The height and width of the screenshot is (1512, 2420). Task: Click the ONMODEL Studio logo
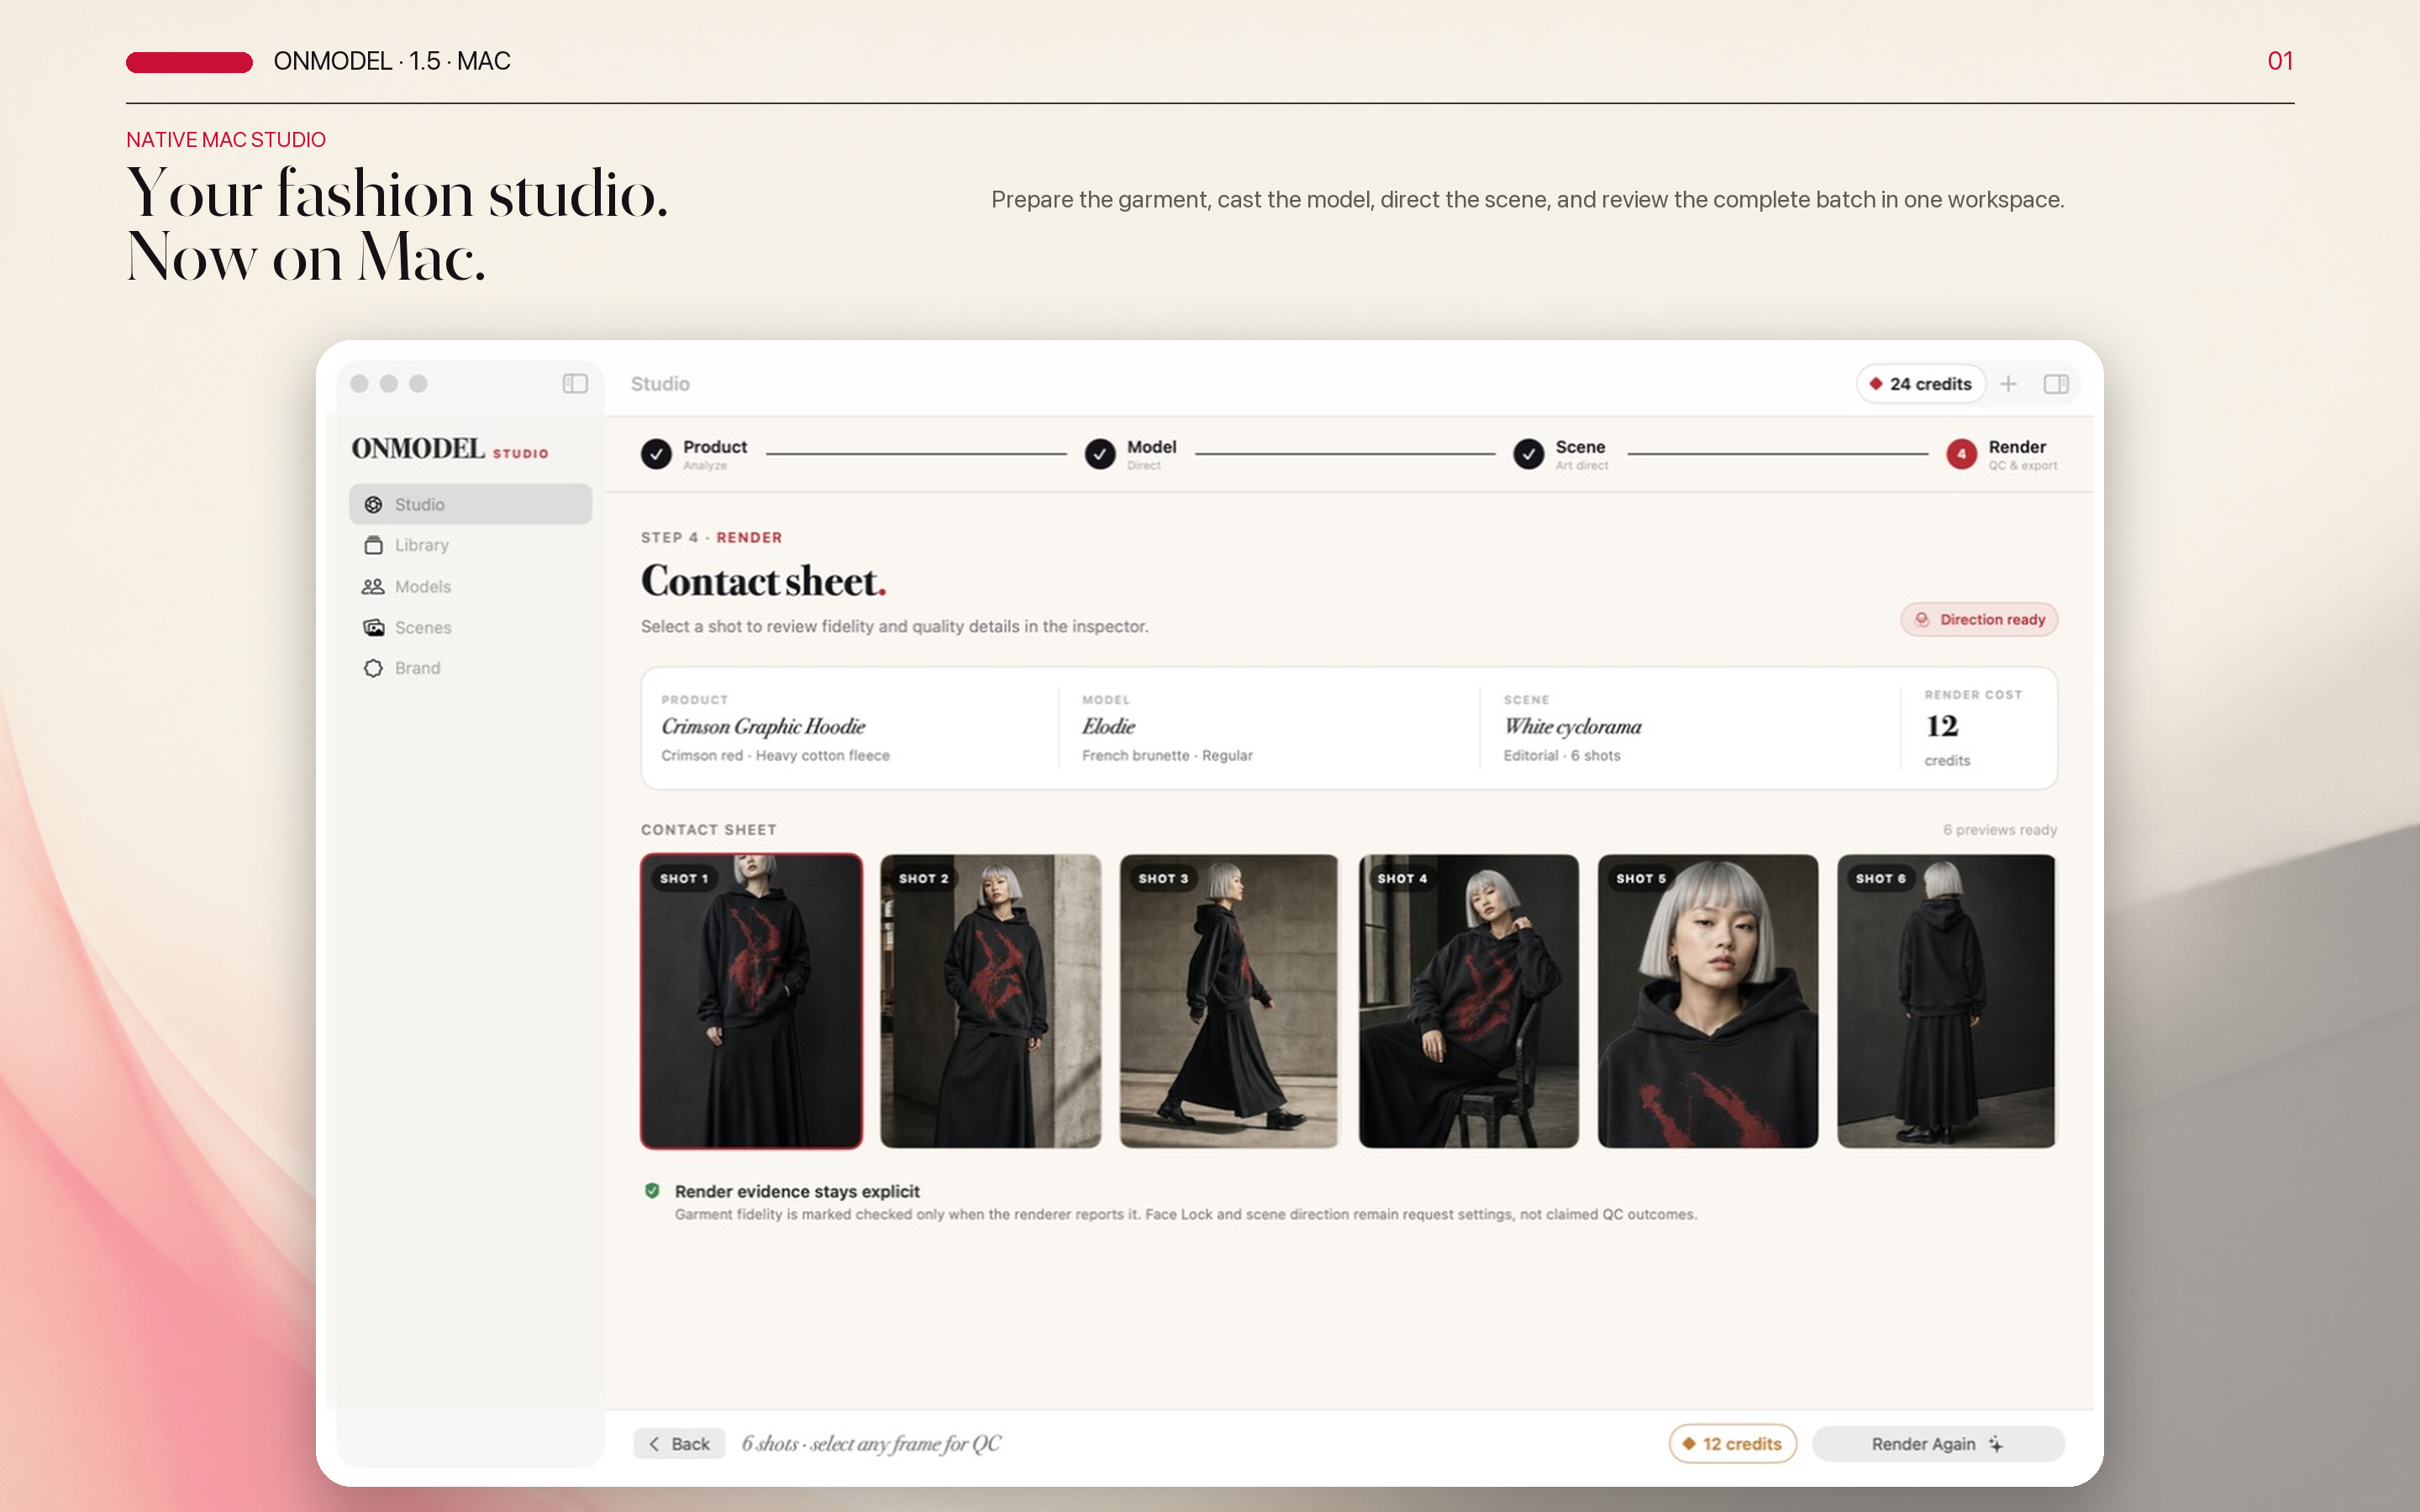pos(450,449)
